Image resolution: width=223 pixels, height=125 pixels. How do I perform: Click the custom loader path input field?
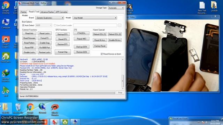(95, 25)
